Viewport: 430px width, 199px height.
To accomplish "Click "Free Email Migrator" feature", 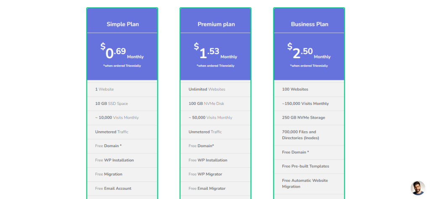I will [x=207, y=189].
